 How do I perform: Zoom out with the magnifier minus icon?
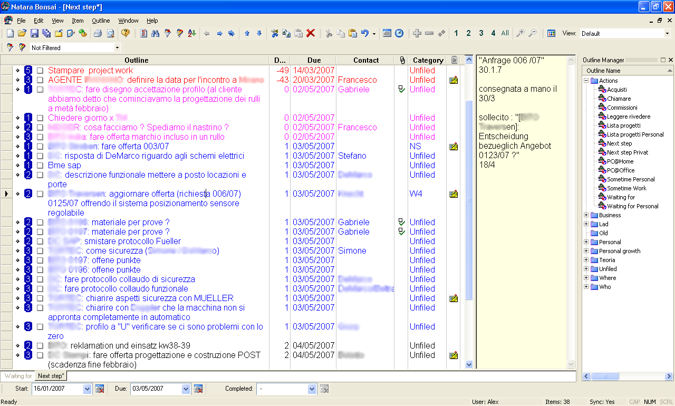[x=533, y=33]
